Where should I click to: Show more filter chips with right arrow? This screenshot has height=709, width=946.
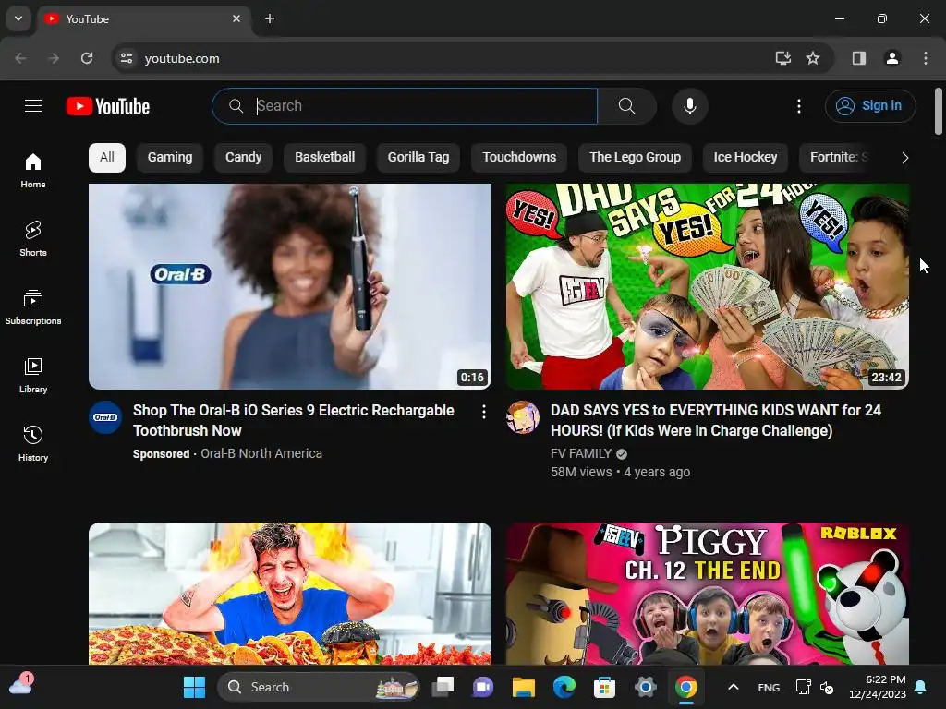[904, 158]
